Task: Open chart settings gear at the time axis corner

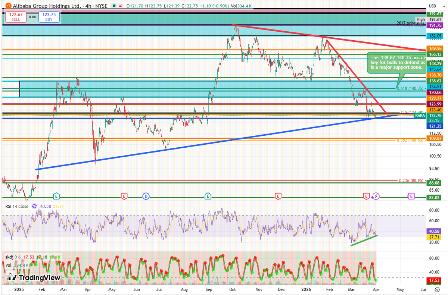Action: pyautogui.click(x=437, y=289)
